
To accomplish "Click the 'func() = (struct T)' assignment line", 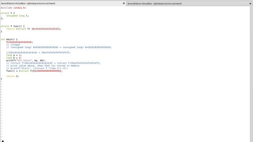I will pyautogui.click(x=34, y=71).
